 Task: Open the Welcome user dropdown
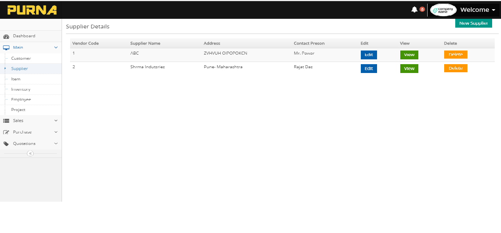coord(477,10)
